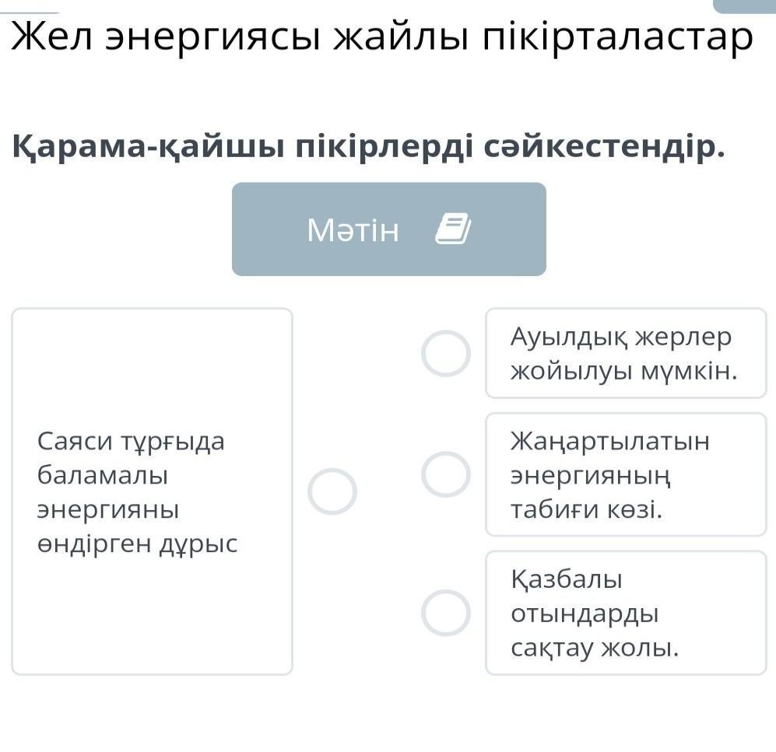Select circle next to Ауылдық жерлер жойылуы мүмкін
The image size is (776, 752).
445,353
